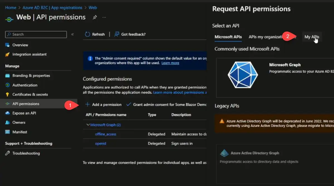Open Overview from the sidebar
Image resolution: width=334 pixels, height=186 pixels.
20,45
